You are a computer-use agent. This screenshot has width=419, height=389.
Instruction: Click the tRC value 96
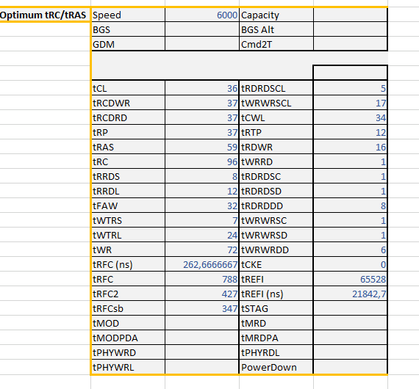coord(202,161)
